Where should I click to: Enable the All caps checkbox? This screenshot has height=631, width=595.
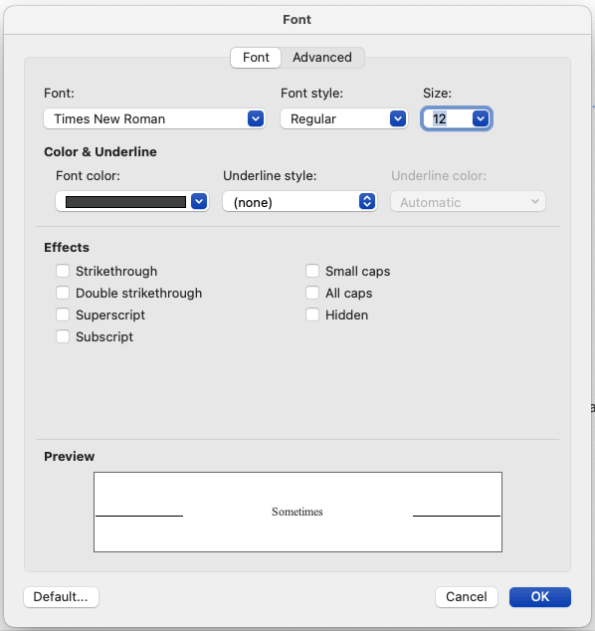(312, 293)
